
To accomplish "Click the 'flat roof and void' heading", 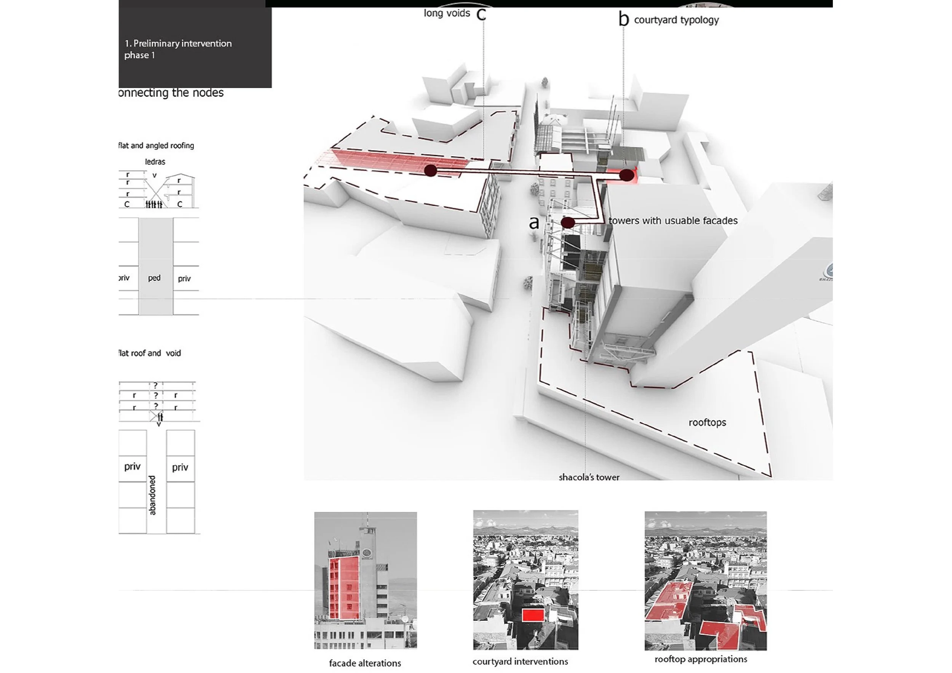I will [150, 353].
